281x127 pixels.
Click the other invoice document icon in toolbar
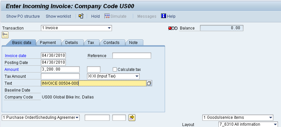(81, 16)
